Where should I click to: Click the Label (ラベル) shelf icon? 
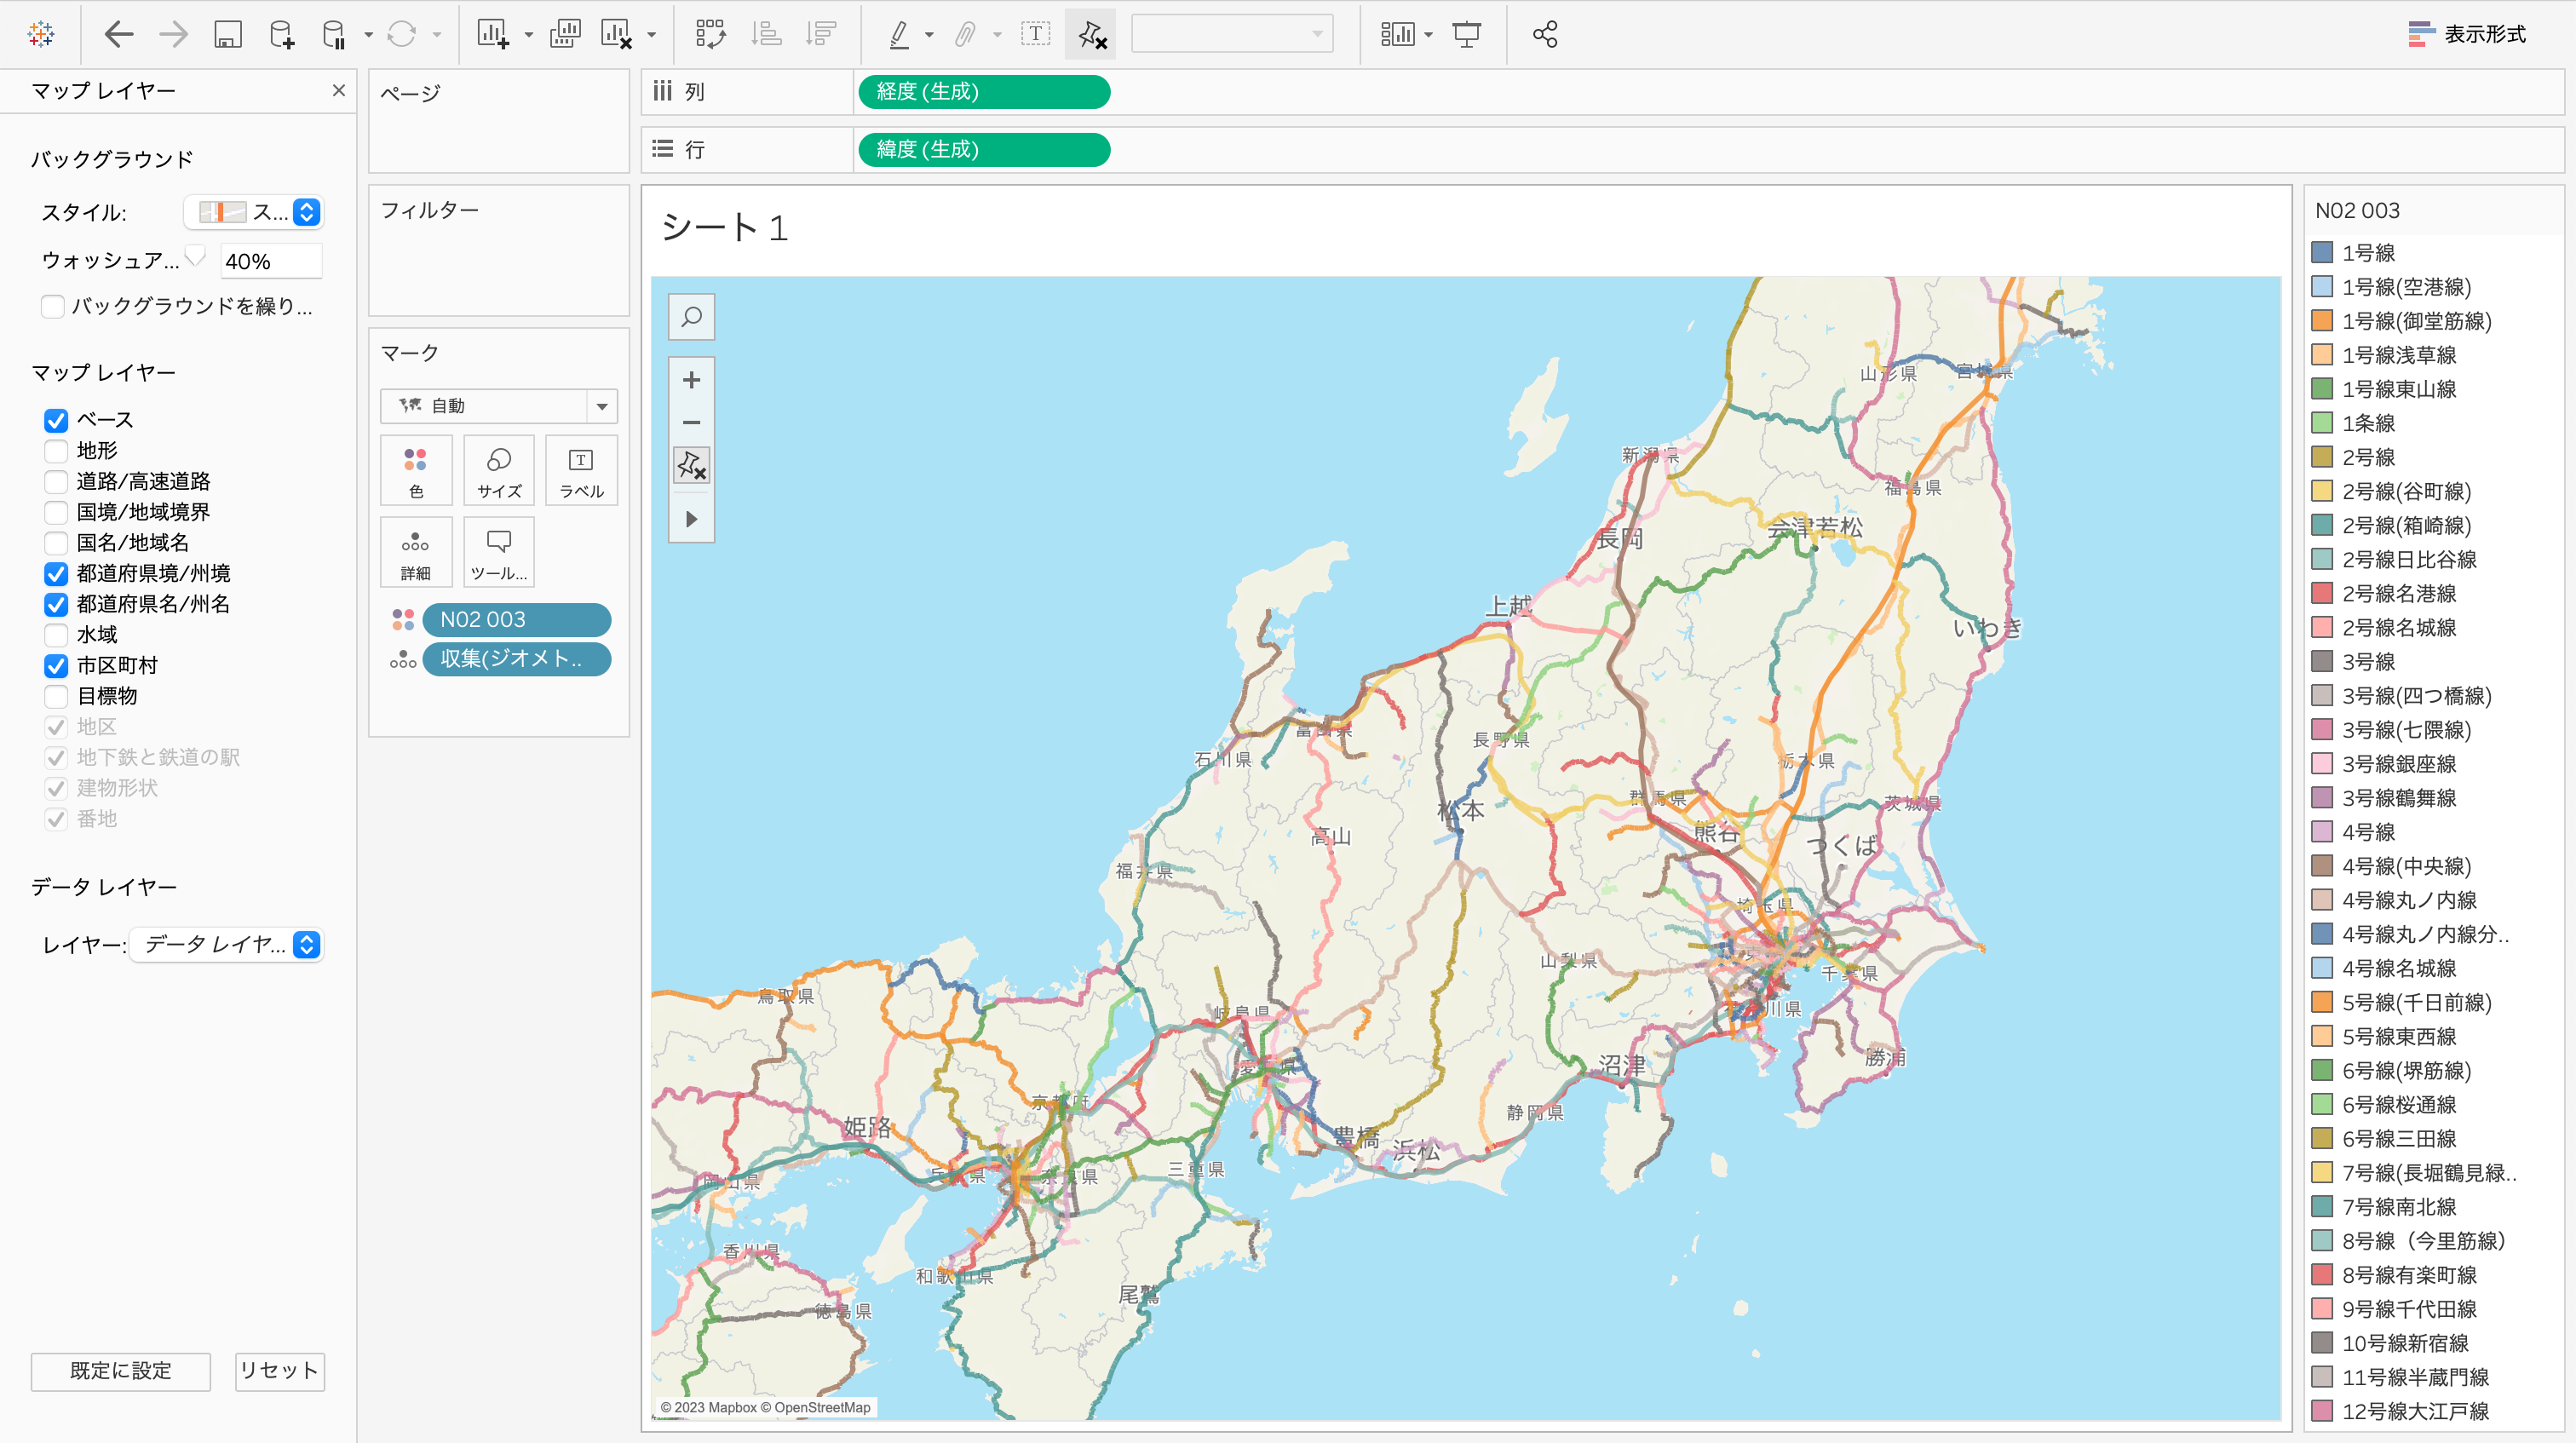(x=580, y=470)
